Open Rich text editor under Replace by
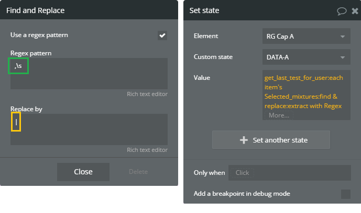 (147, 150)
